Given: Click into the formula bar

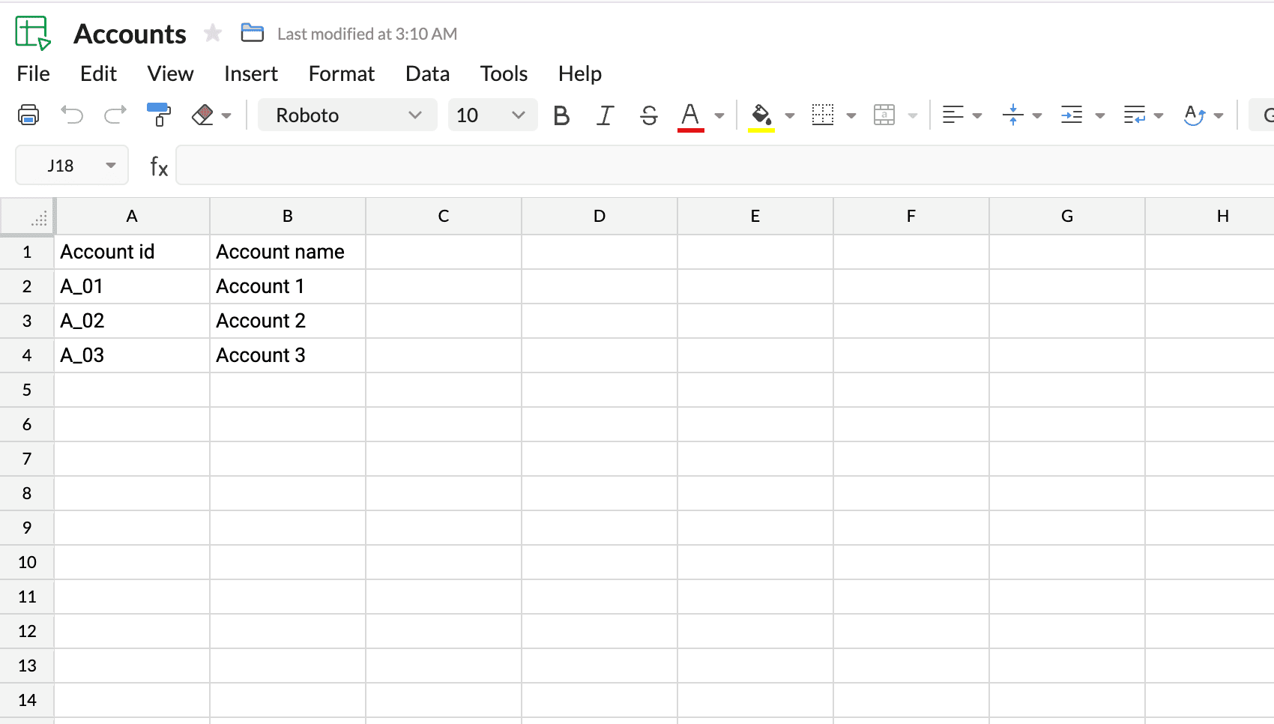Looking at the screenshot, I should [725, 166].
